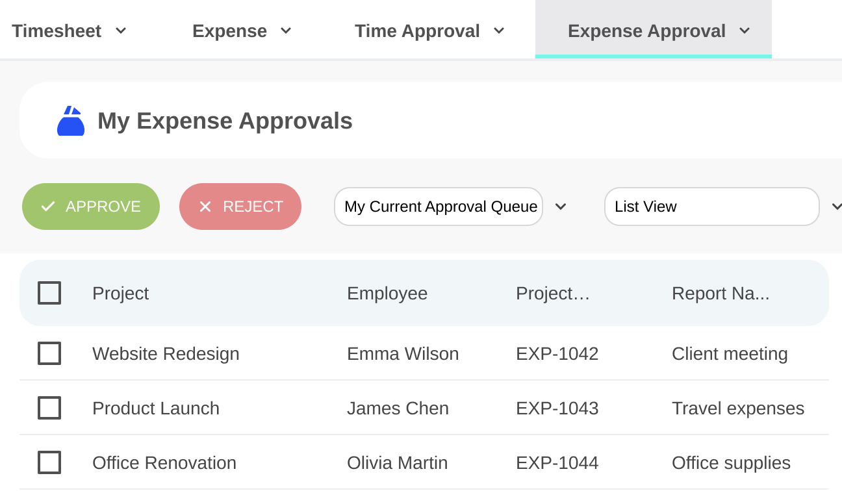Click the red REJECT button
Viewport: 842px width, 491px height.
240,207
